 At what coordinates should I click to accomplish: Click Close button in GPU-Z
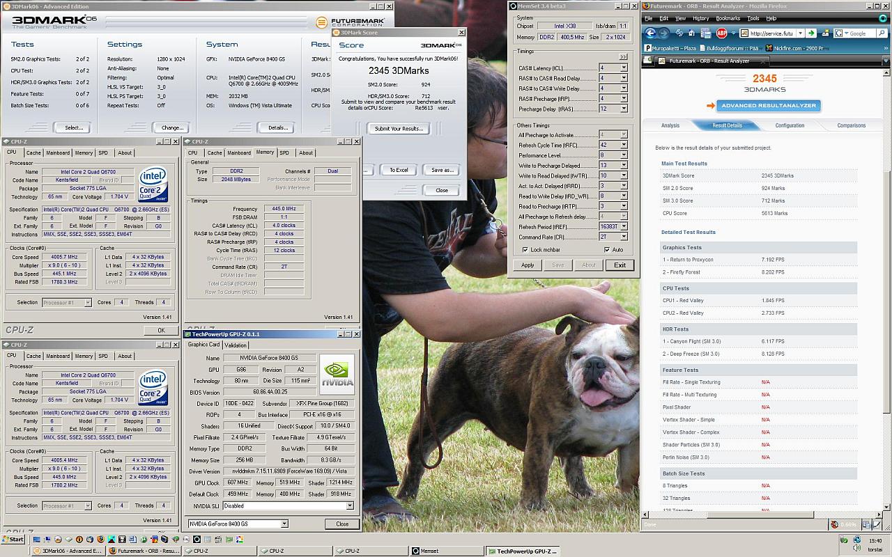click(342, 524)
